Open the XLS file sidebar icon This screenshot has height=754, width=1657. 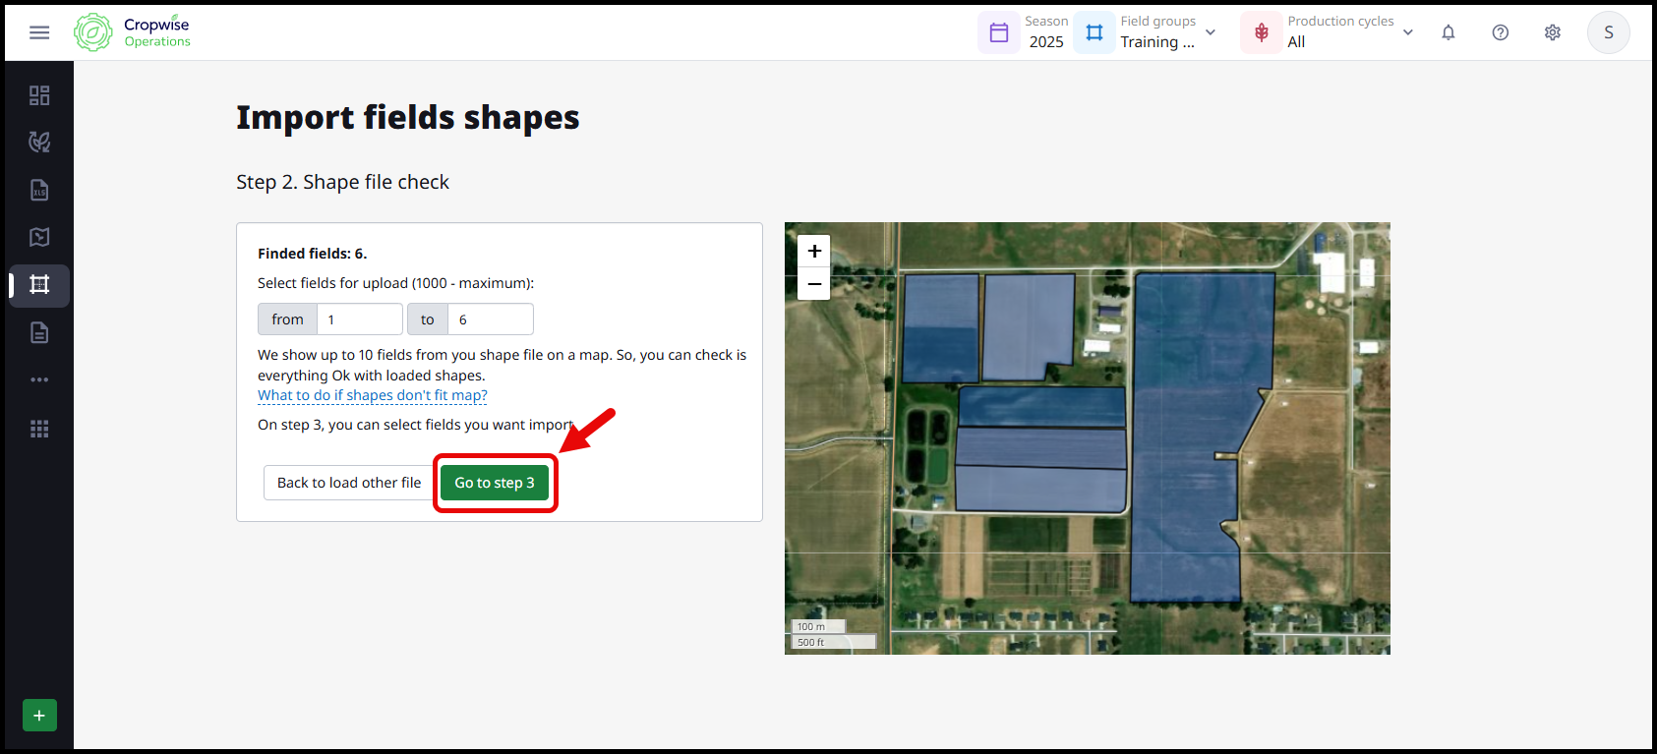tap(39, 190)
